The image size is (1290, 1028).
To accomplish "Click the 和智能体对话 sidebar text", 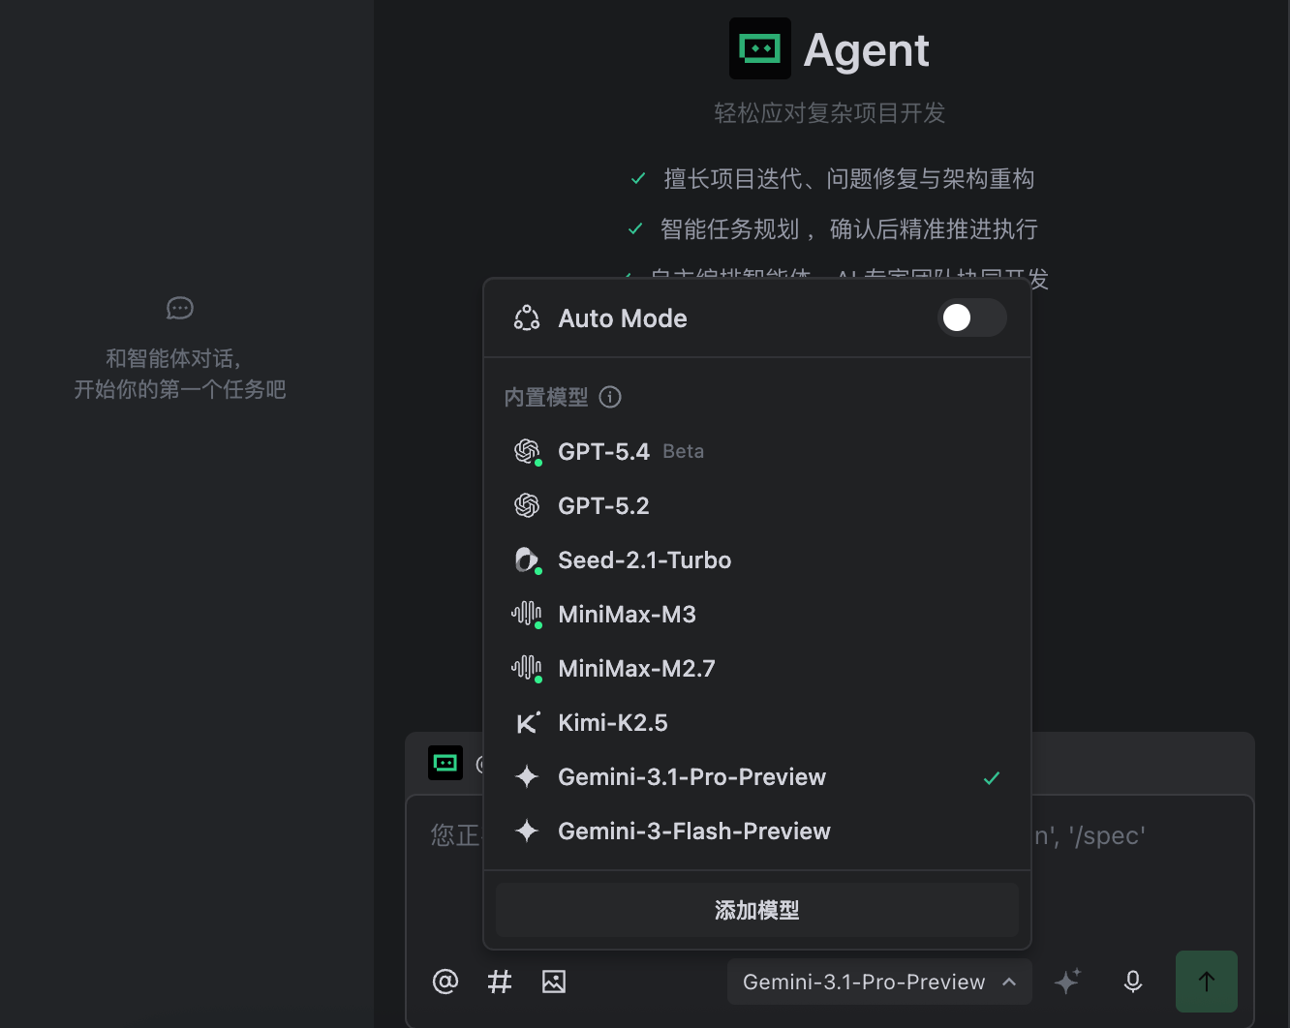I will (x=173, y=358).
